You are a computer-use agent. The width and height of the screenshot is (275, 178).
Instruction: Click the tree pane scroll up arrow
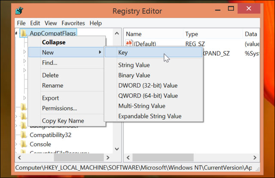tap(117, 33)
